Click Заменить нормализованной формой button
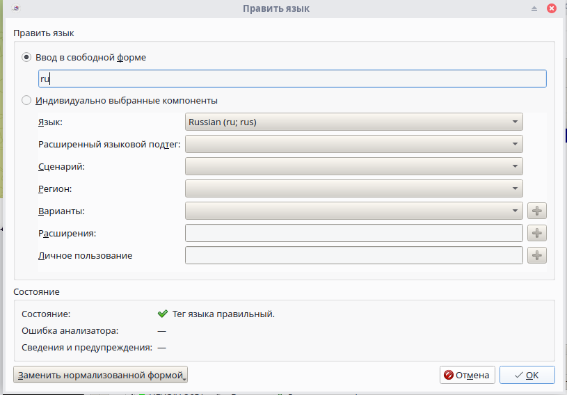The width and height of the screenshot is (567, 395). point(101,375)
